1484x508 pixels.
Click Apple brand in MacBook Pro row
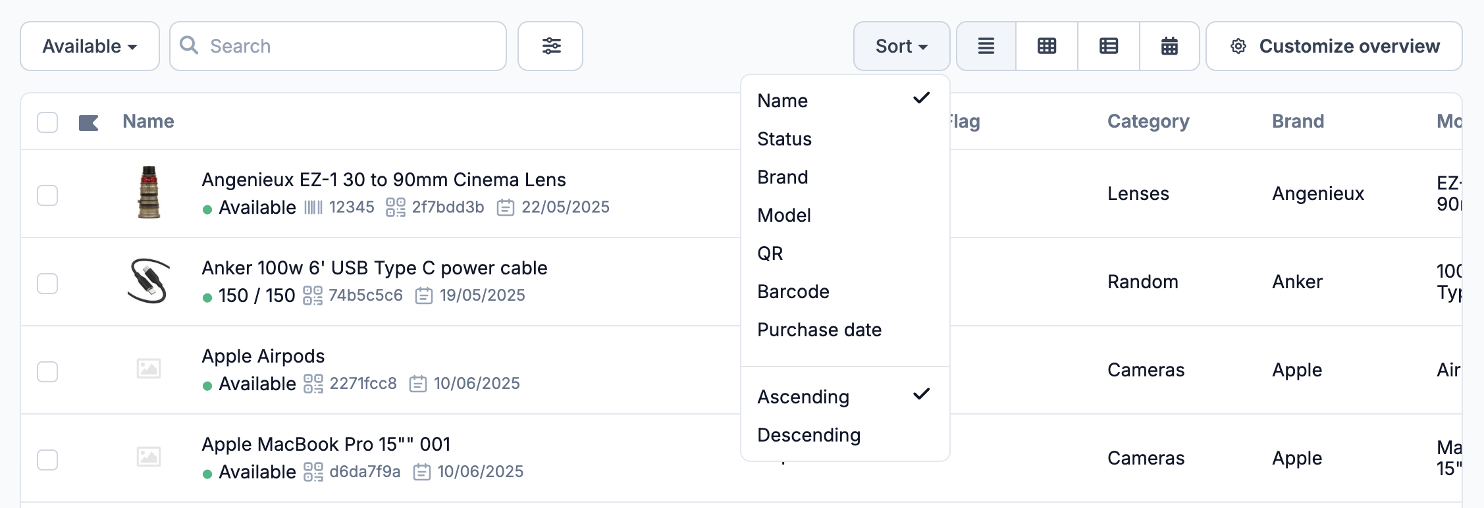tap(1297, 458)
